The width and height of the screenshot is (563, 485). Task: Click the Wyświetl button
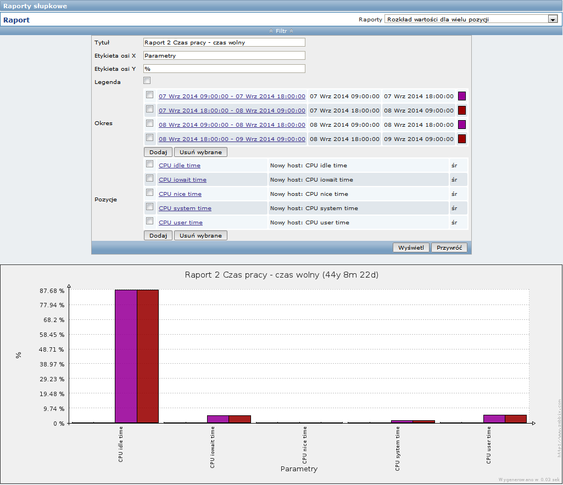click(411, 247)
